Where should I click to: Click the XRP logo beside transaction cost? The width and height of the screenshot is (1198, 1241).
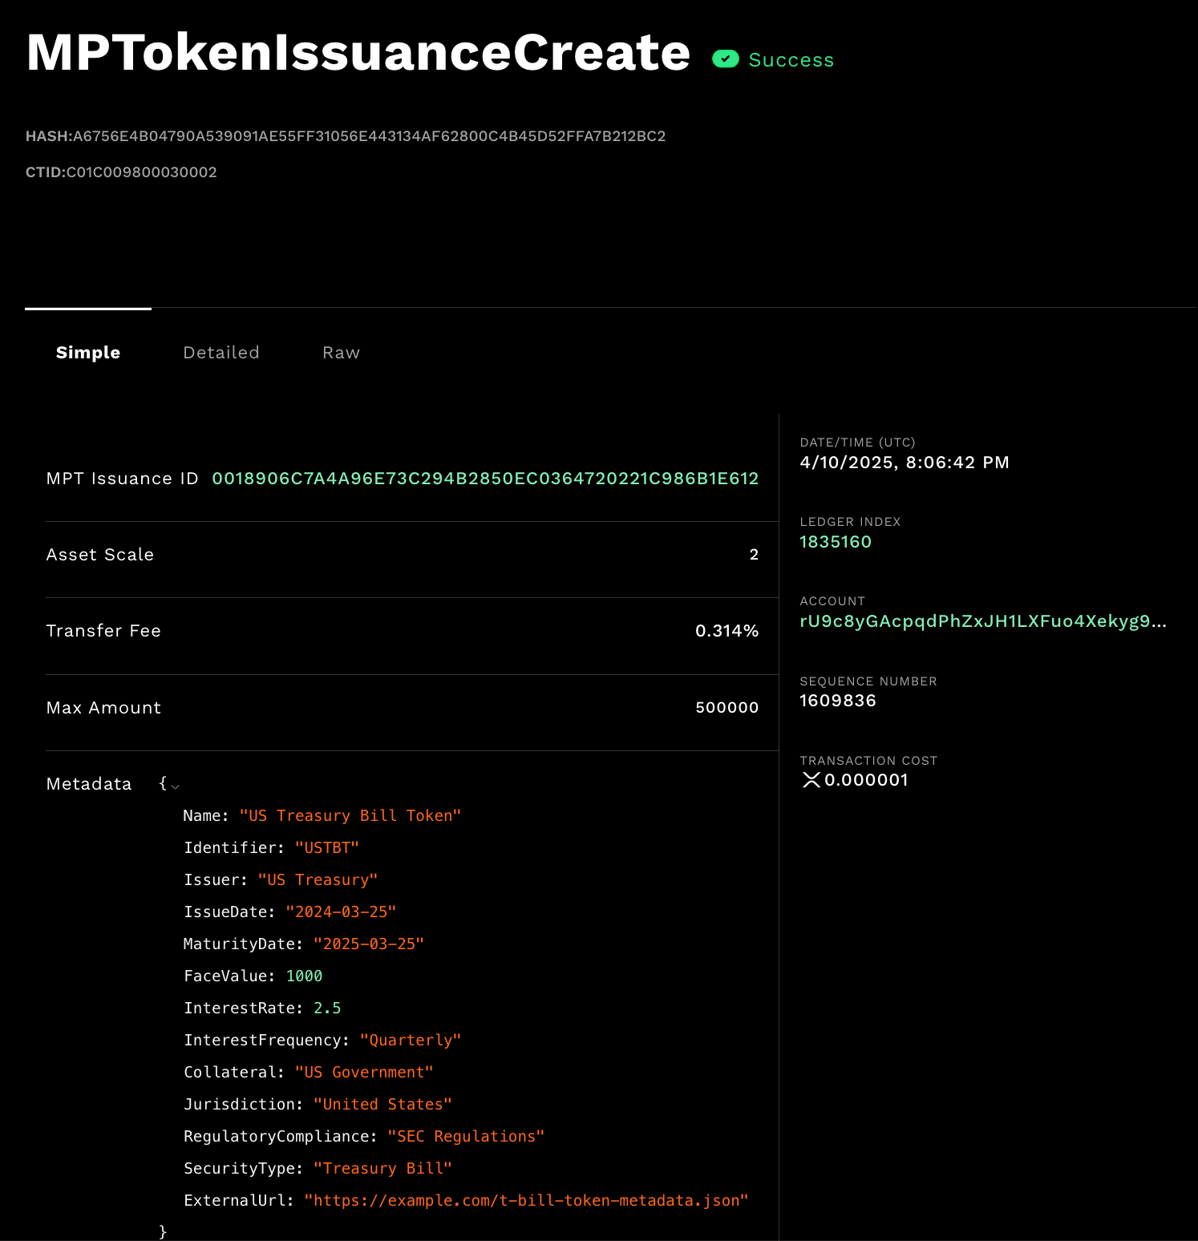click(x=811, y=780)
